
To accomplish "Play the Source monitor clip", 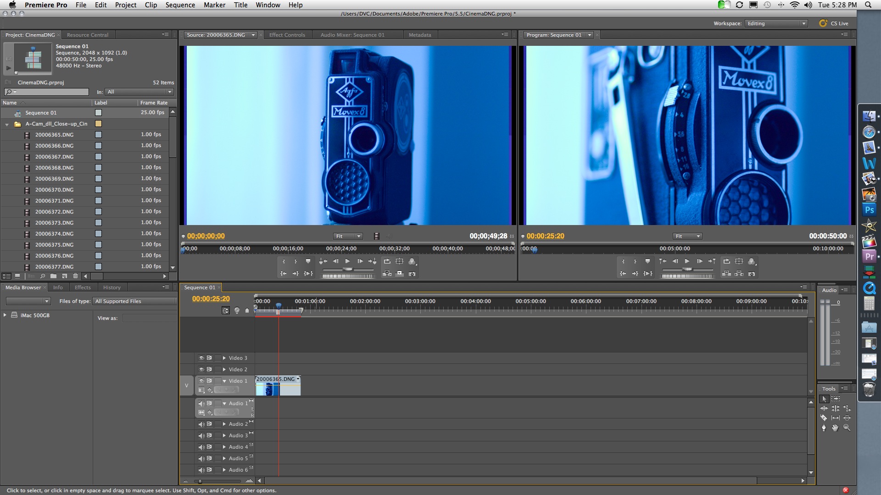I will 348,261.
